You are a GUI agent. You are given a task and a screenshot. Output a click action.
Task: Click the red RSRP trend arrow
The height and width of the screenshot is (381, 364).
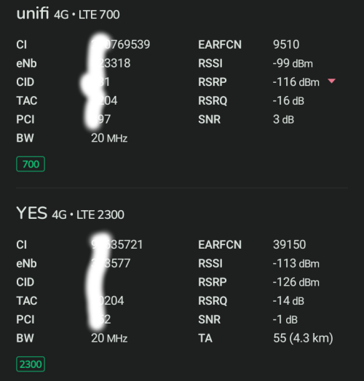[332, 81]
